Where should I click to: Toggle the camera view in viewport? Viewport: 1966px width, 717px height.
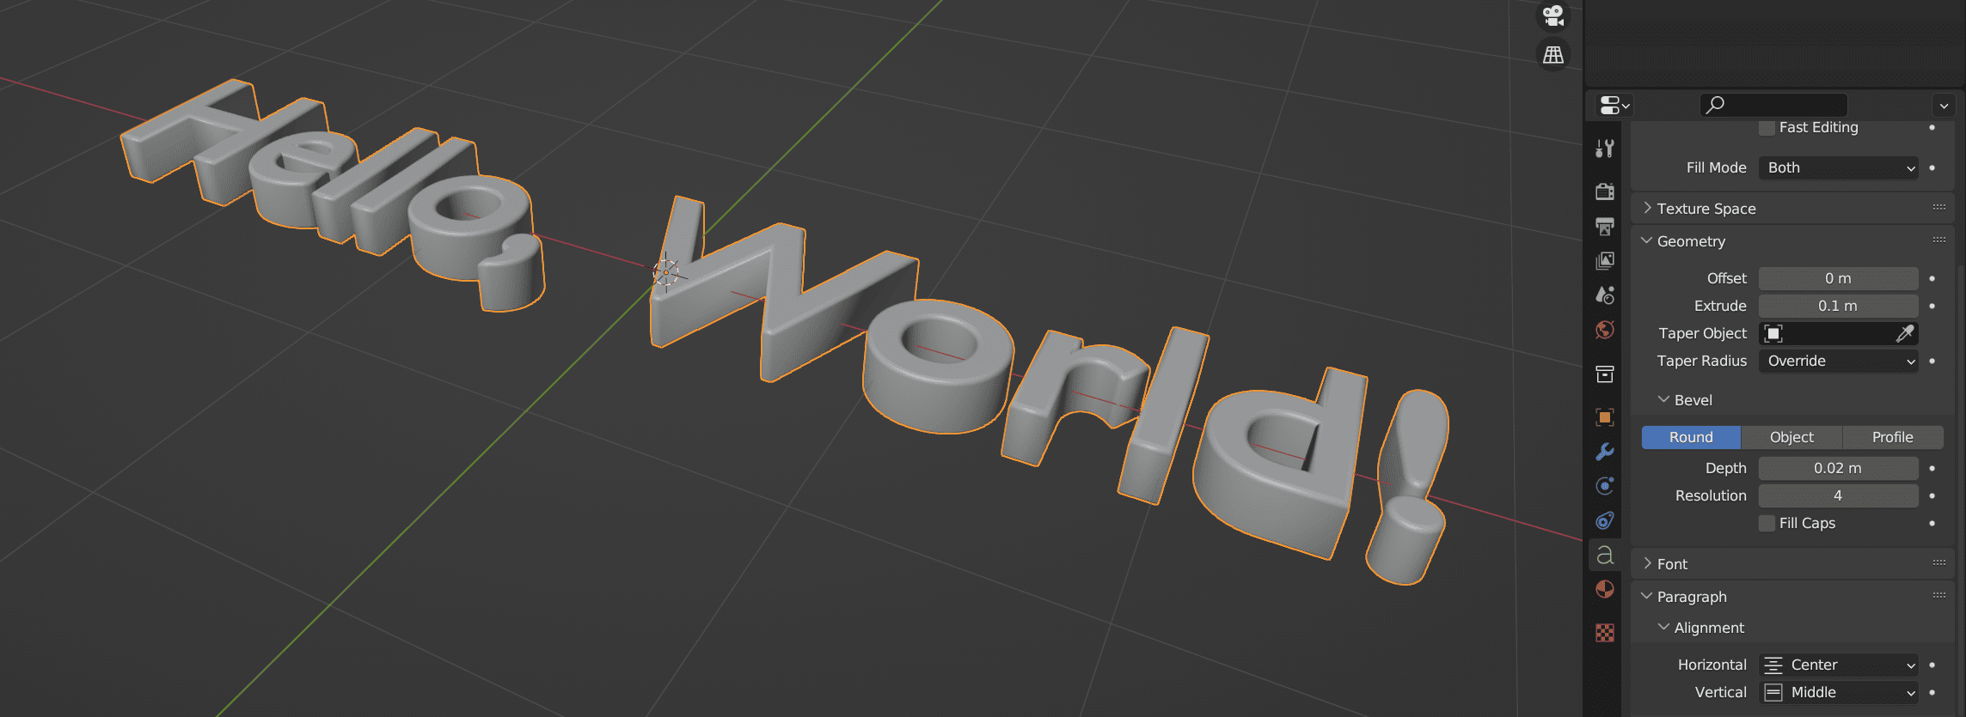pyautogui.click(x=1553, y=15)
